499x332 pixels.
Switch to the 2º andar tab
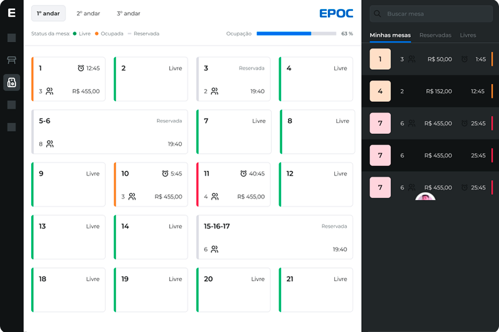tap(88, 13)
